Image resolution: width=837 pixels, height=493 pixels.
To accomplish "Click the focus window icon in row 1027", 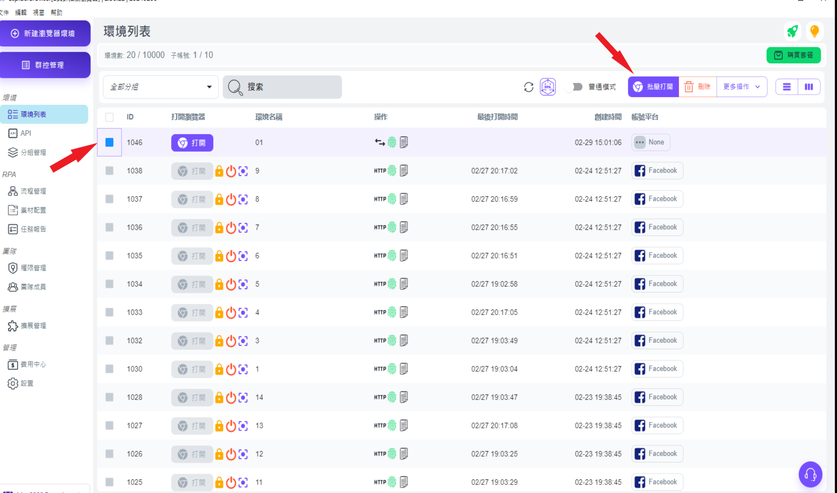I will coord(243,426).
